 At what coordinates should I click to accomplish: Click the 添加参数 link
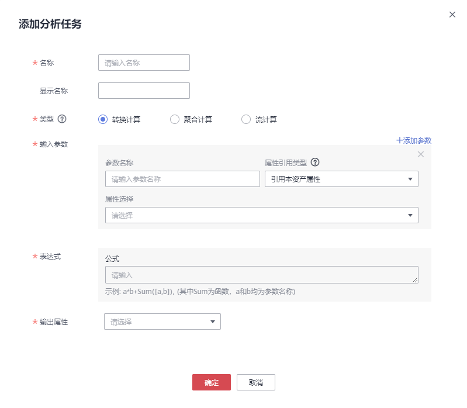pos(414,140)
